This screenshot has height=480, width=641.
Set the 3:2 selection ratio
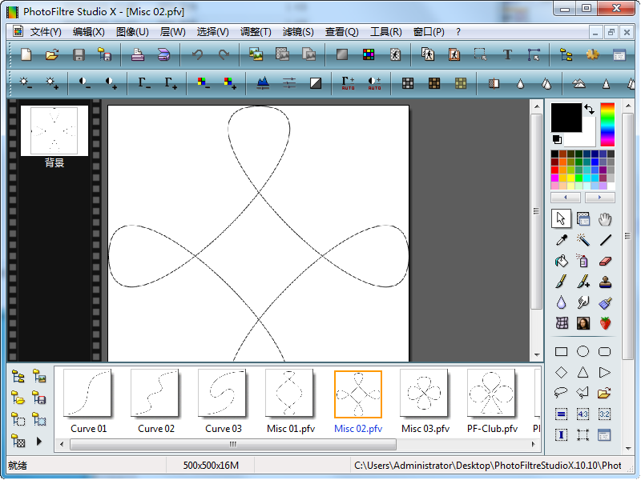tap(605, 414)
